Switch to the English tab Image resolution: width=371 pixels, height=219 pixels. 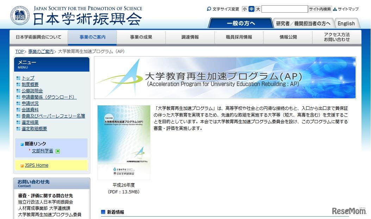(x=346, y=23)
